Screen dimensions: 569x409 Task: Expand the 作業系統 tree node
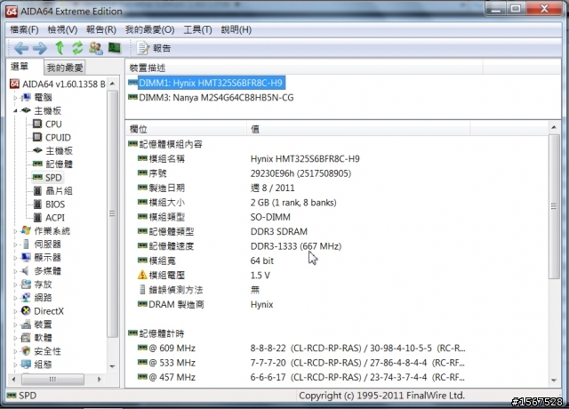tap(15, 231)
